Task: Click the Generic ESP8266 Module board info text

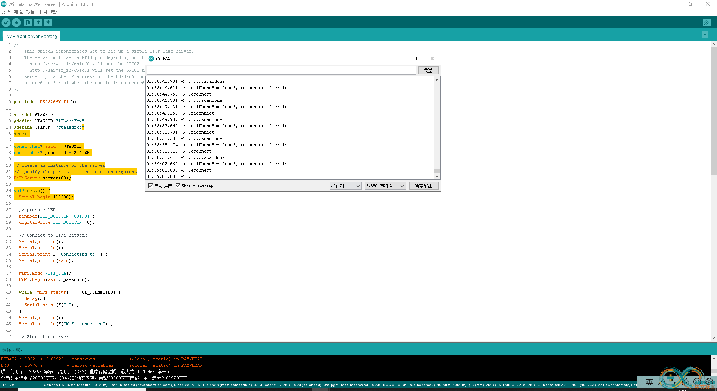Action: [340, 385]
